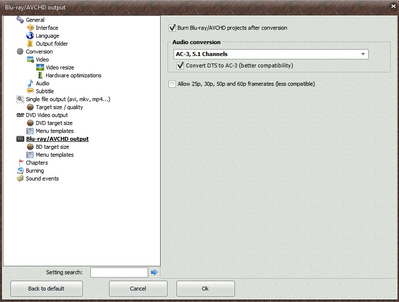Click the Interface palette icon
Image resolution: width=399 pixels, height=302 pixels.
[x=30, y=27]
